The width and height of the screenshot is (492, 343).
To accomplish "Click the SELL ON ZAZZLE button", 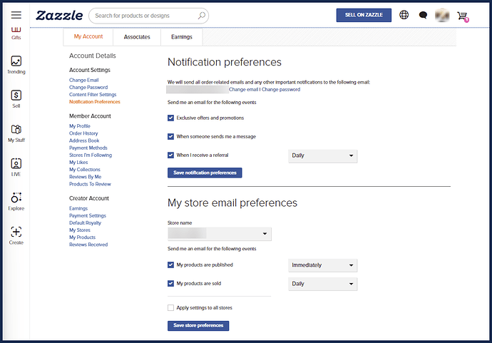I will pos(364,15).
